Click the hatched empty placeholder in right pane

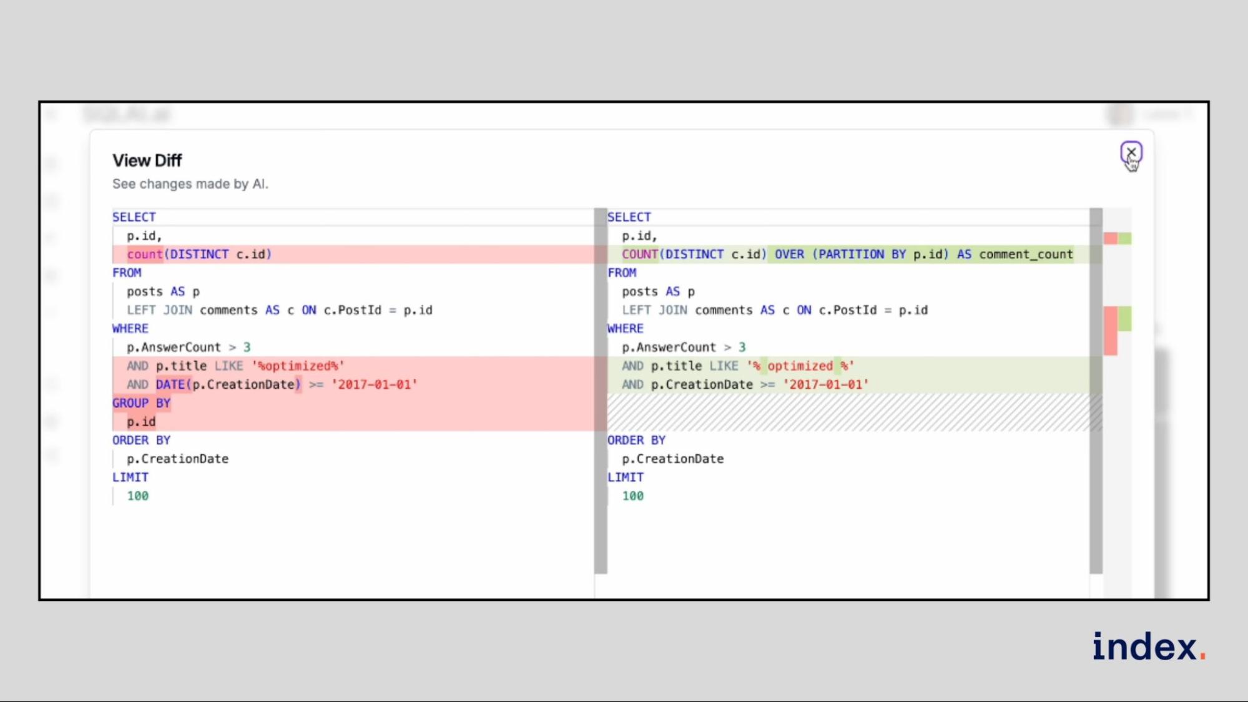click(x=849, y=412)
